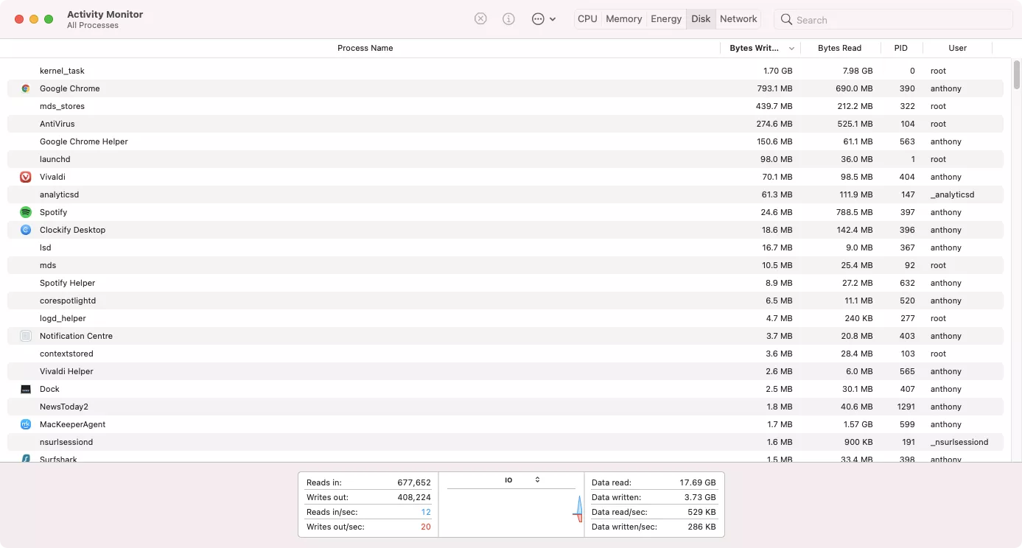Open the process info inspector icon
1022x548 pixels.
click(x=508, y=19)
